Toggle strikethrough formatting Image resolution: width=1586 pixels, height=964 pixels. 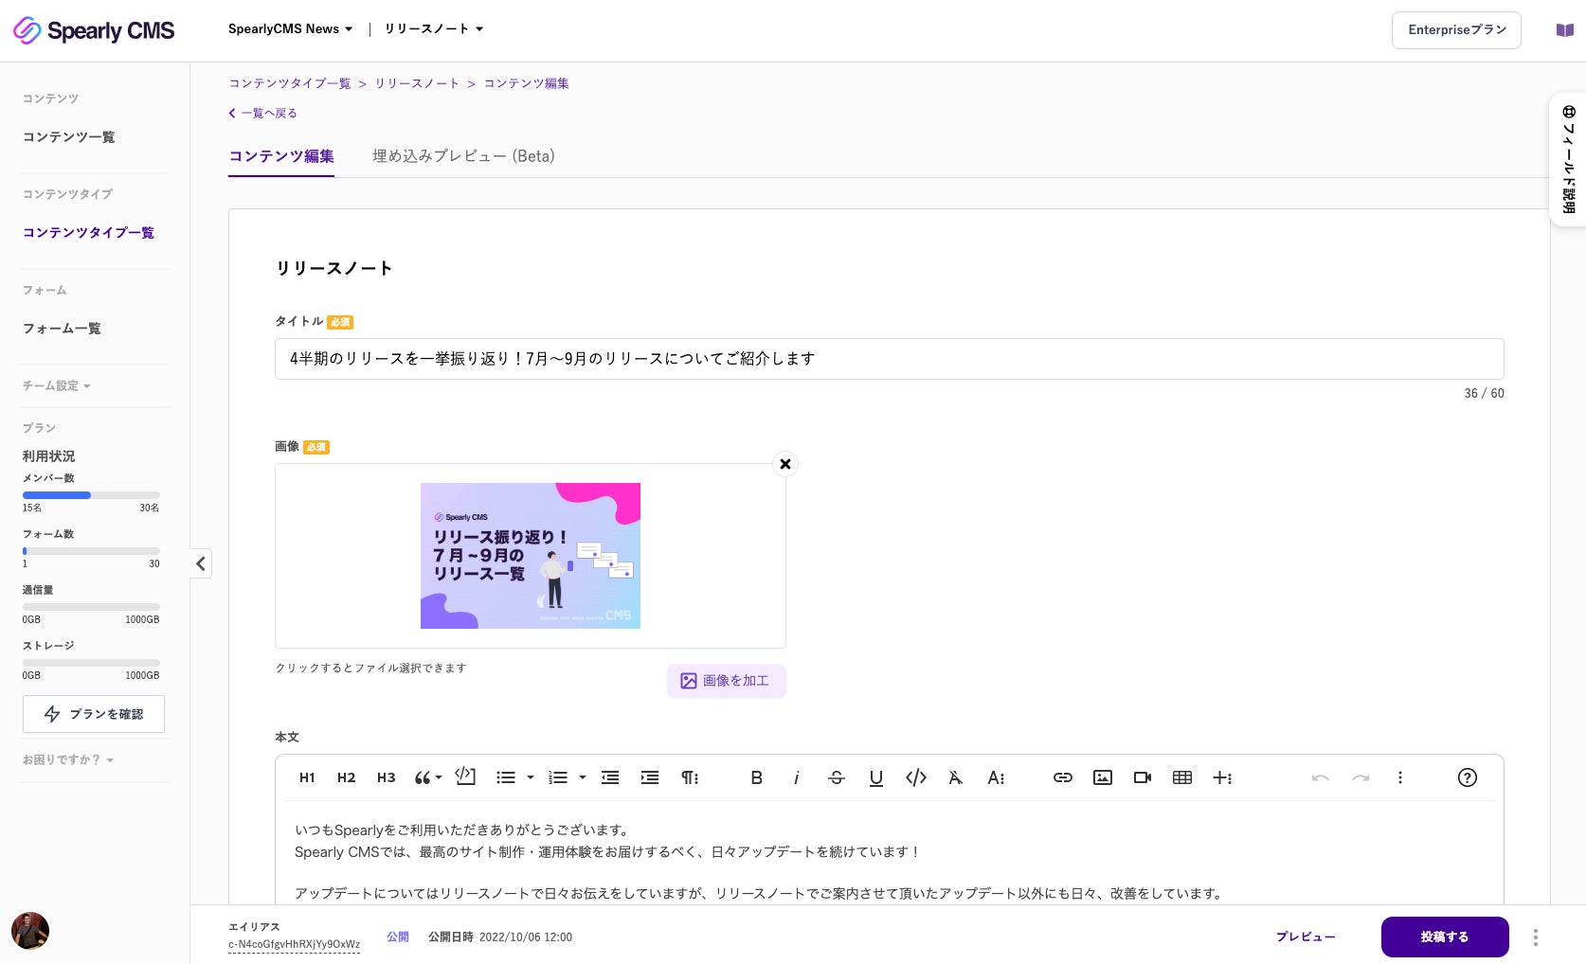point(836,777)
